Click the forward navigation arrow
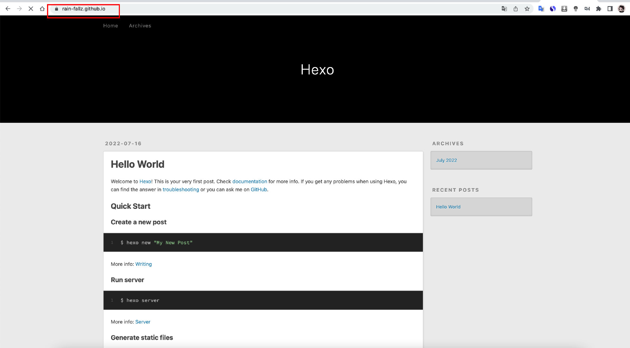Viewport: 630px width, 348px height. [19, 9]
